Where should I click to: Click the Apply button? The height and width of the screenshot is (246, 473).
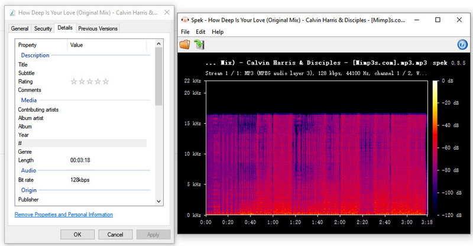tap(153, 235)
